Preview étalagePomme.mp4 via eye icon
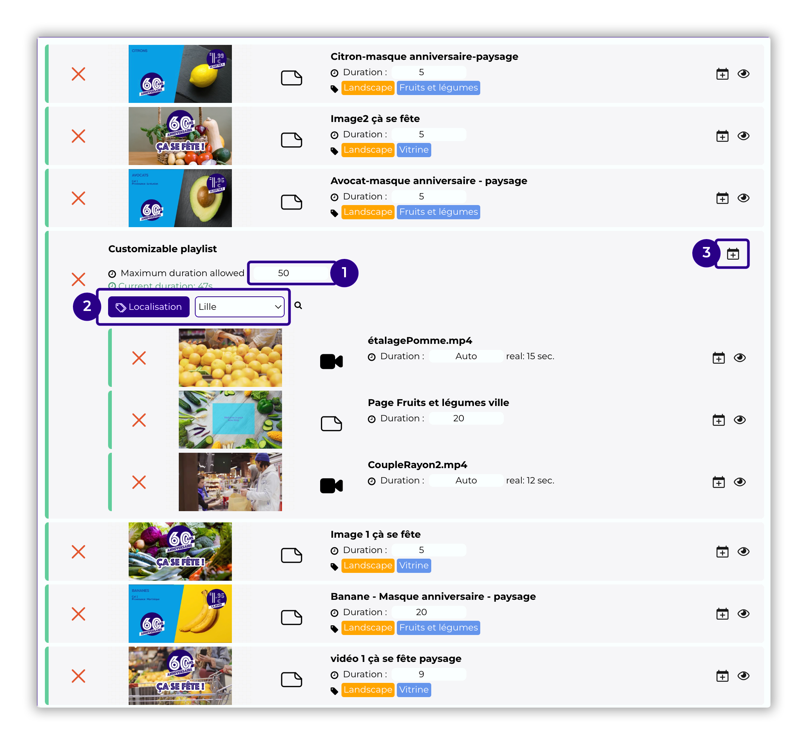The width and height of the screenshot is (809, 745). tap(740, 358)
